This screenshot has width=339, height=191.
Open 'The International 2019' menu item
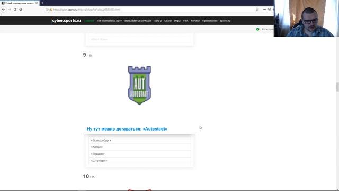click(x=109, y=21)
